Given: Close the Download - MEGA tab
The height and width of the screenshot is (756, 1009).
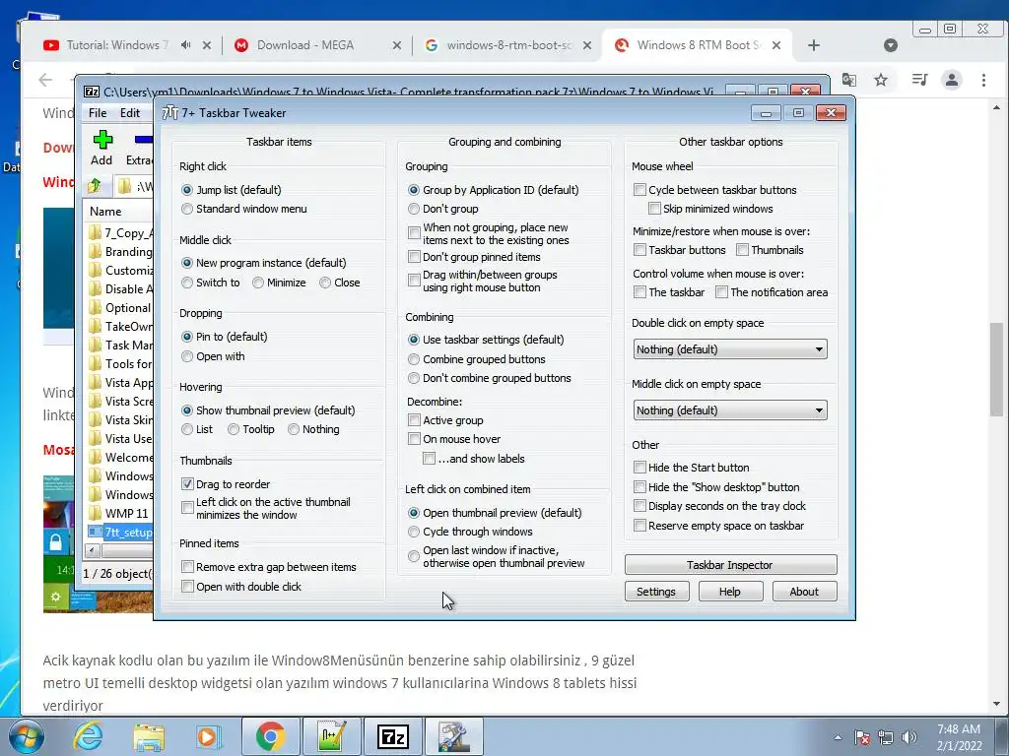Looking at the screenshot, I should [x=397, y=45].
